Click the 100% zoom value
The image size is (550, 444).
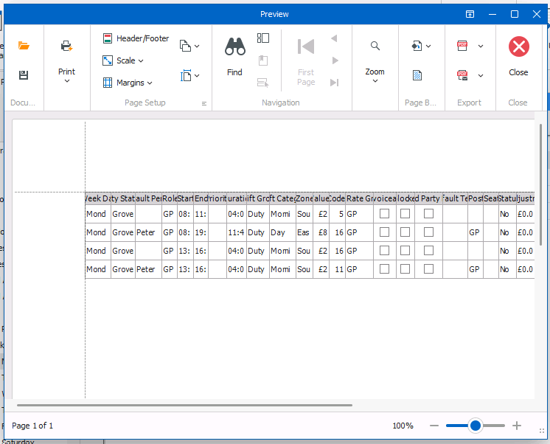click(x=403, y=426)
